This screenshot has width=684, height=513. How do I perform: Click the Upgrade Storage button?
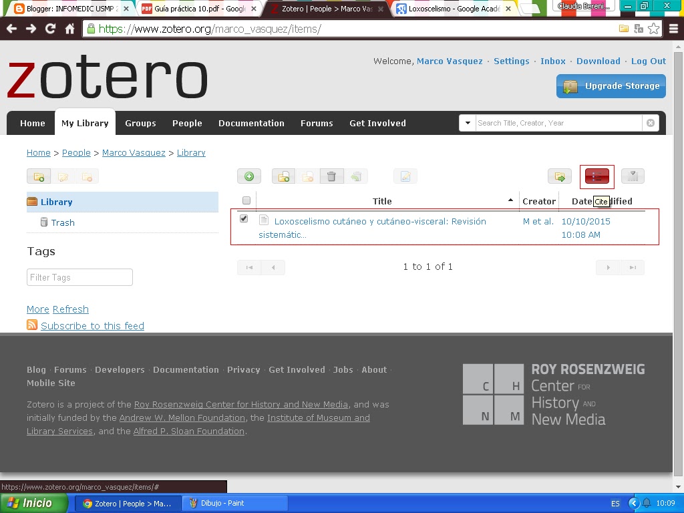(611, 86)
